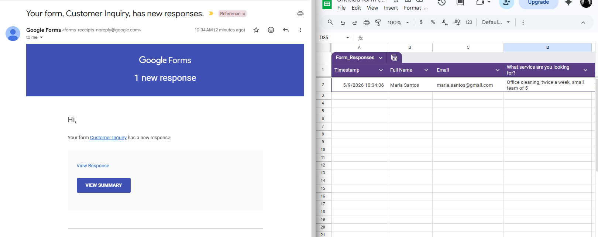This screenshot has width=598, height=237.
Task: Select column A header
Action: click(x=359, y=47)
